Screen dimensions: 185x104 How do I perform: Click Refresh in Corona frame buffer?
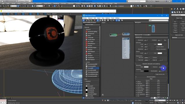pyautogui.click(x=25, y=14)
